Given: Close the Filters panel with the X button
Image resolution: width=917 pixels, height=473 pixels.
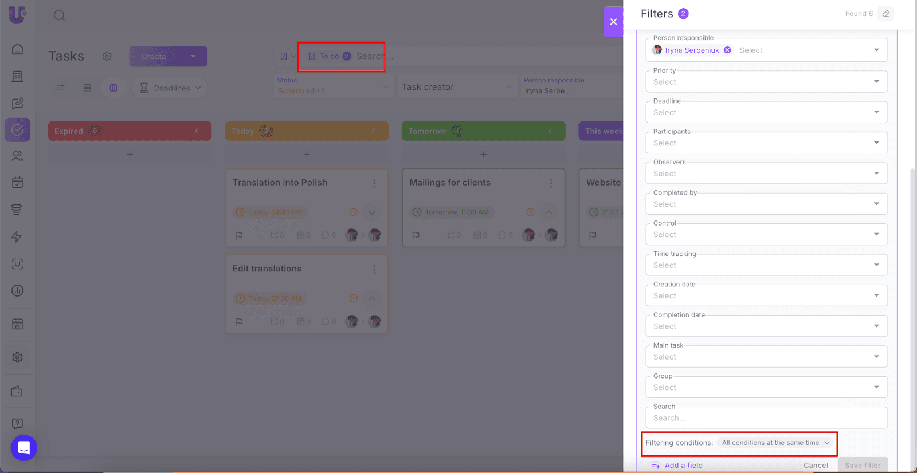Looking at the screenshot, I should (613, 22).
